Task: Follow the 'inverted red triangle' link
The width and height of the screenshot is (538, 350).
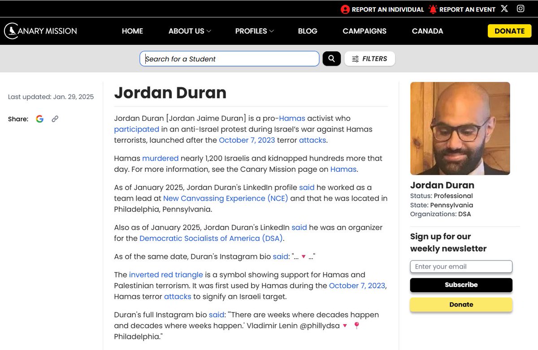Action: [x=166, y=274]
